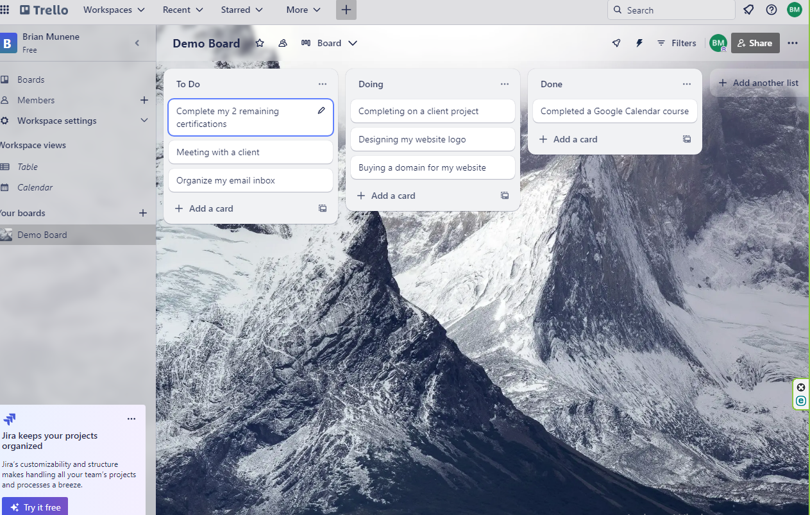Open 'Organize my email inbox' card

point(251,180)
